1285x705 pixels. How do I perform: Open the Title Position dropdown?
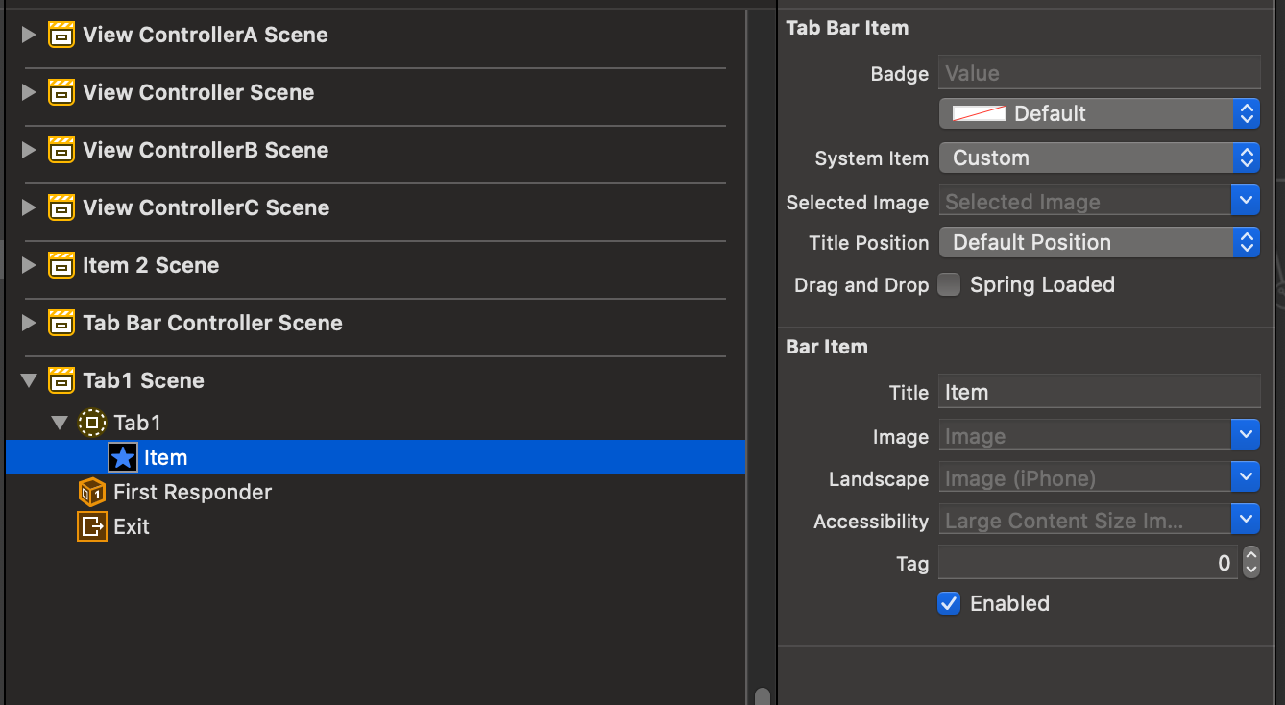(x=1099, y=243)
